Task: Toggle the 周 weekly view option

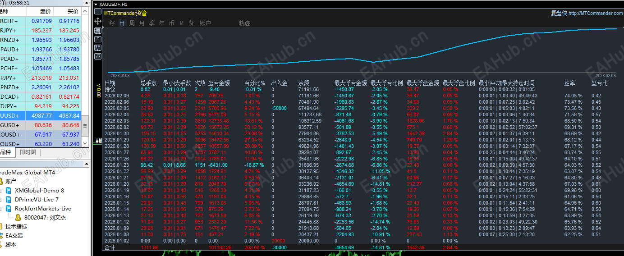Action: click(132, 23)
